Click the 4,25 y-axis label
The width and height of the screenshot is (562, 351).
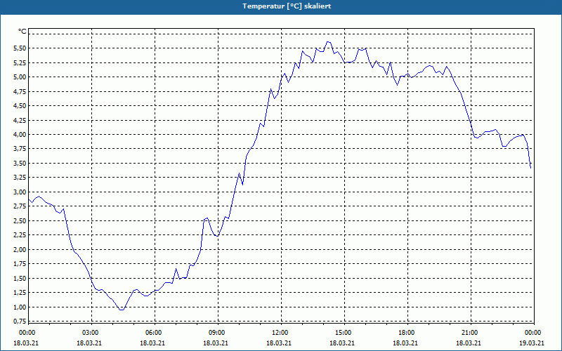pos(19,120)
